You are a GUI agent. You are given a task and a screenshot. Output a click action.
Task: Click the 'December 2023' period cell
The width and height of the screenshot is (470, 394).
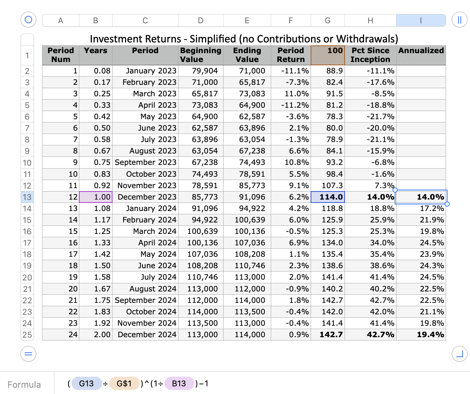[x=145, y=197]
